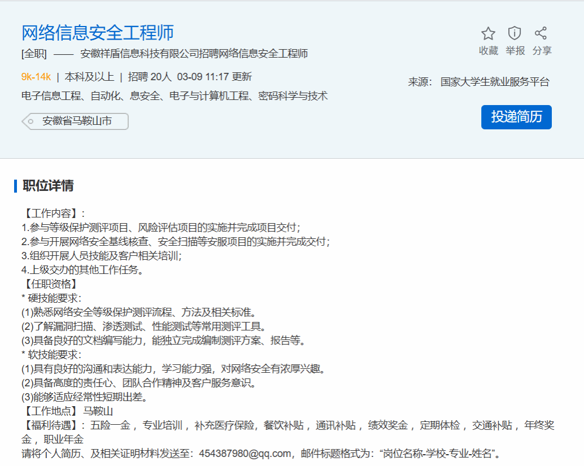
Task: Click the 9k-14k salary range
Action: coord(36,77)
